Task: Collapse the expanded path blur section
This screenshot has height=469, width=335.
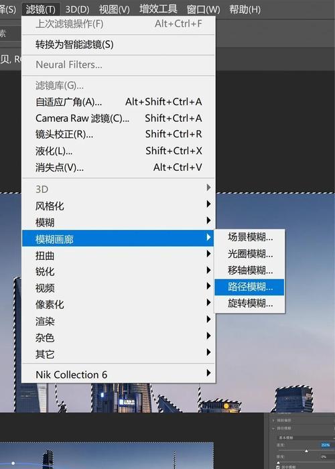Action: tap(273, 428)
